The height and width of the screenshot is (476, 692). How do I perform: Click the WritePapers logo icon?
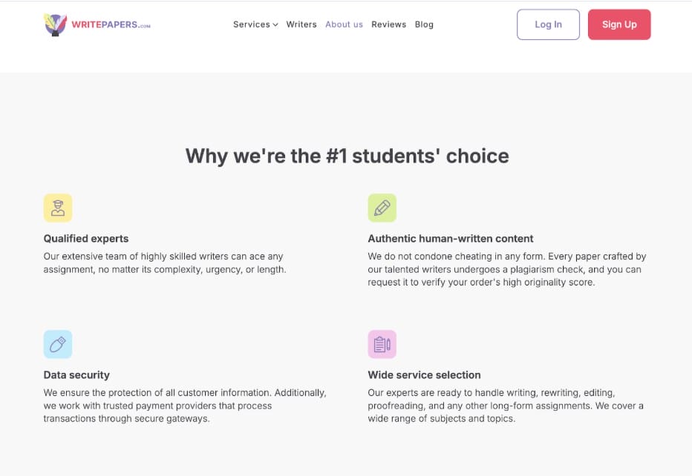click(x=56, y=24)
